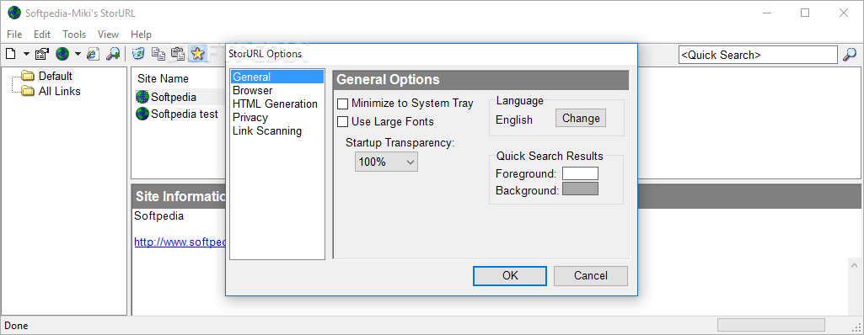Expand arrow next to the New icon
This screenshot has width=864, height=335.
point(26,54)
